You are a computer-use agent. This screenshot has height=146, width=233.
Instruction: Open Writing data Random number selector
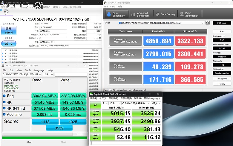click(x=222, y=73)
